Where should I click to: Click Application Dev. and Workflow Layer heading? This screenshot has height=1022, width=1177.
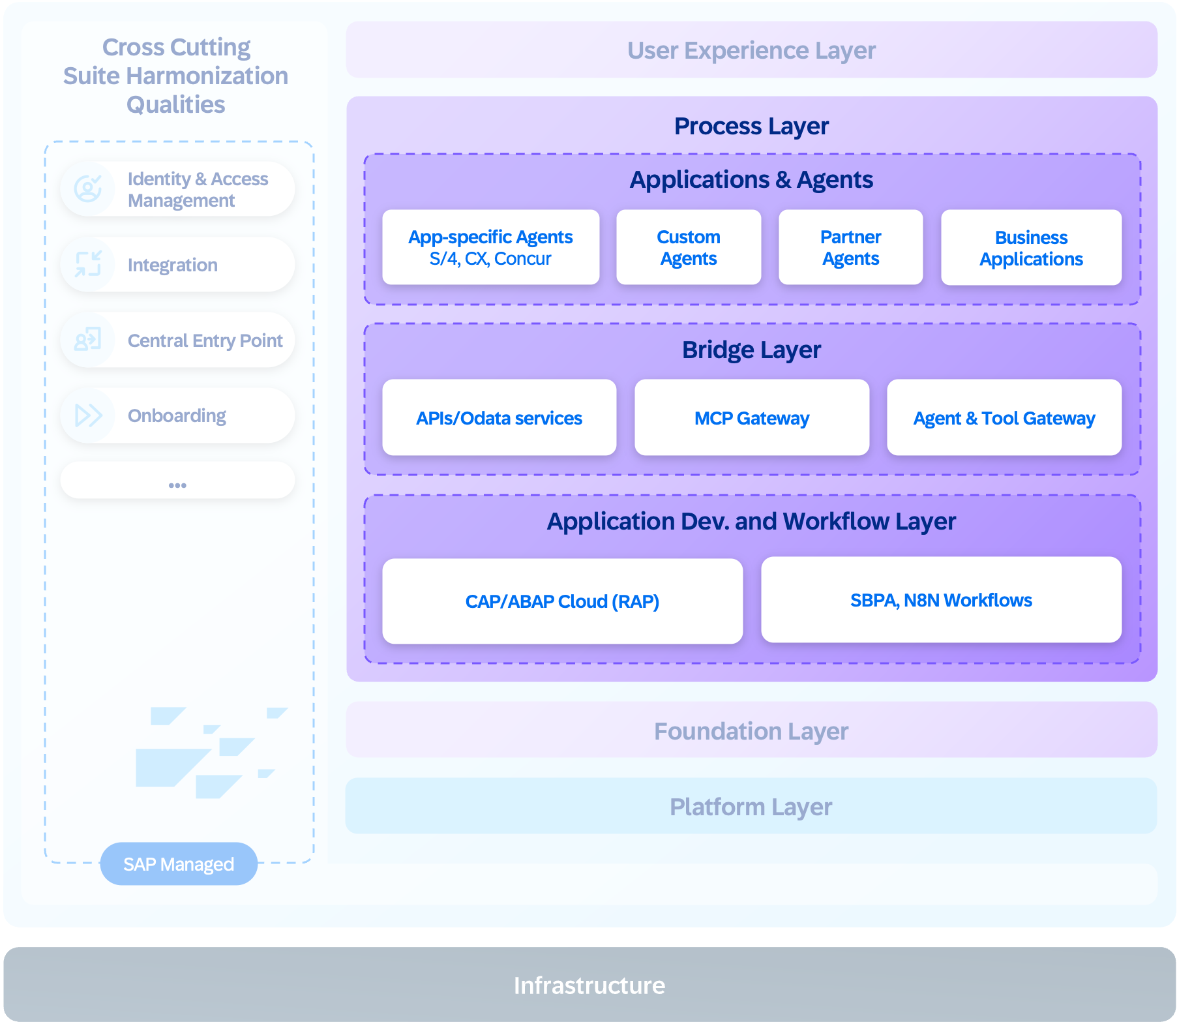tap(751, 521)
